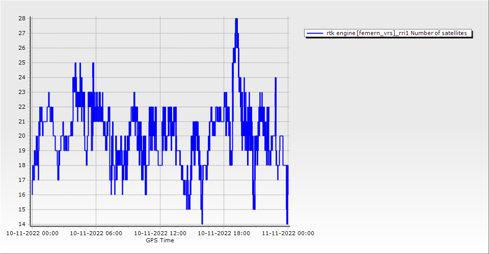Click the y-axis value 14 label
This screenshot has width=489, height=254.
coord(22,224)
